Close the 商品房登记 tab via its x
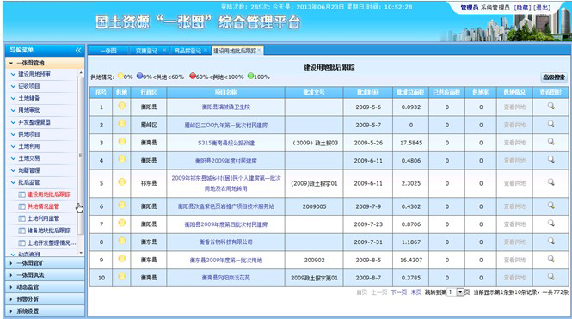This screenshot has width=572, height=319. click(x=206, y=50)
